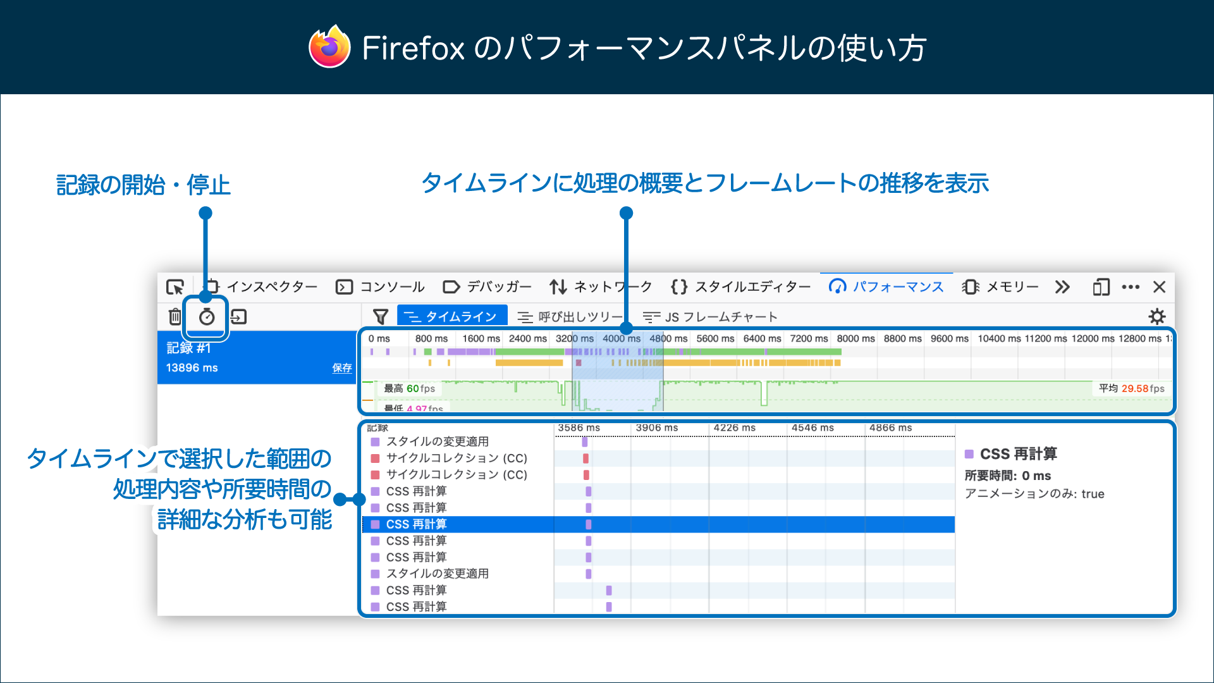1214x683 pixels.
Task: Click the Firefox logo in the header
Action: point(329,47)
